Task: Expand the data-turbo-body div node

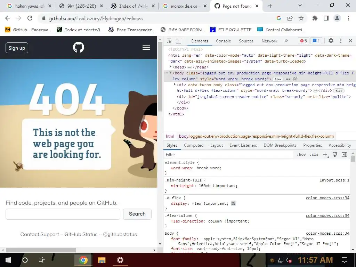Action: click(x=175, y=84)
